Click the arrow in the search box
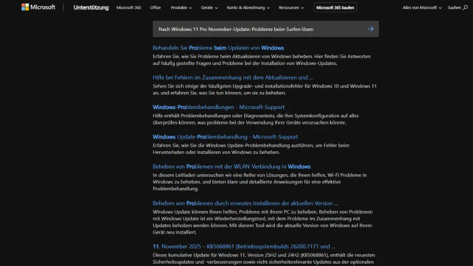Screen dimensions: 473x266 pyautogui.click(x=371, y=29)
